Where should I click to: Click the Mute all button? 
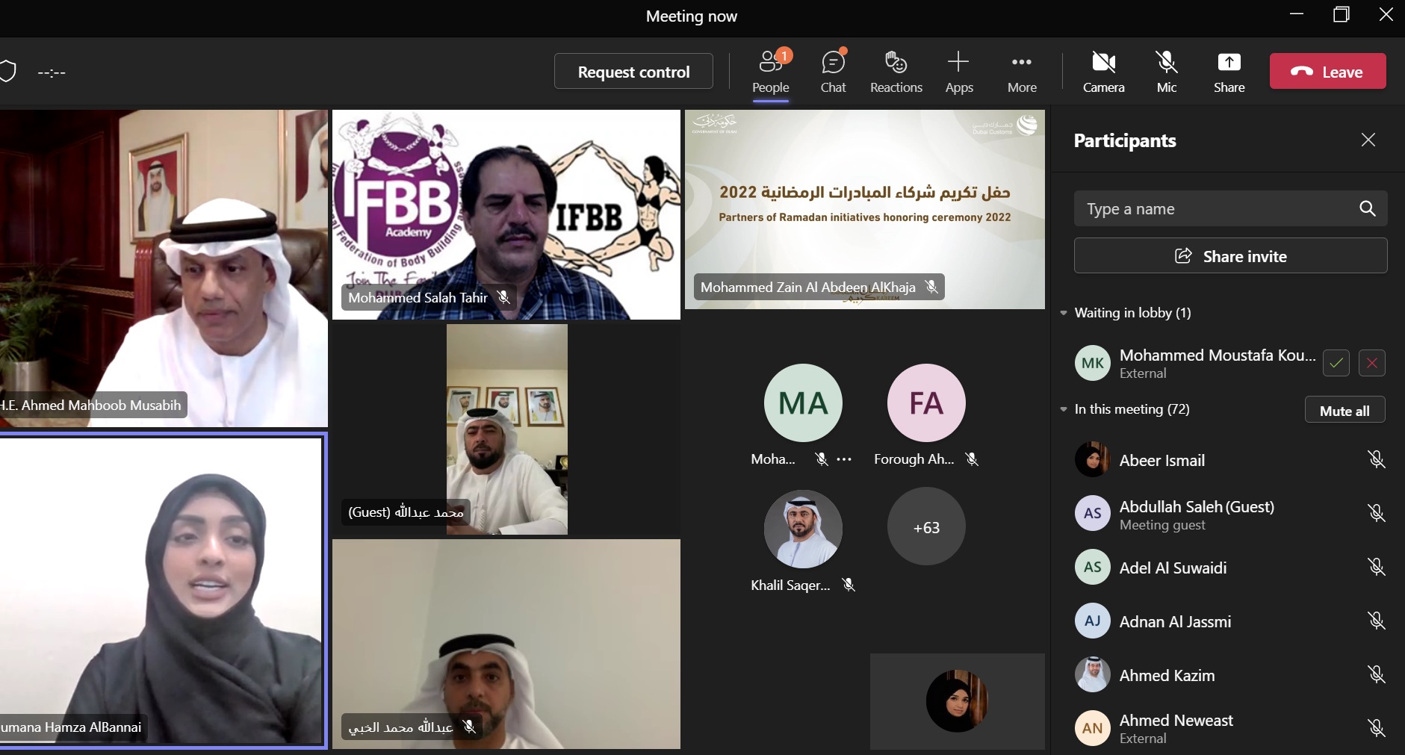coord(1344,410)
